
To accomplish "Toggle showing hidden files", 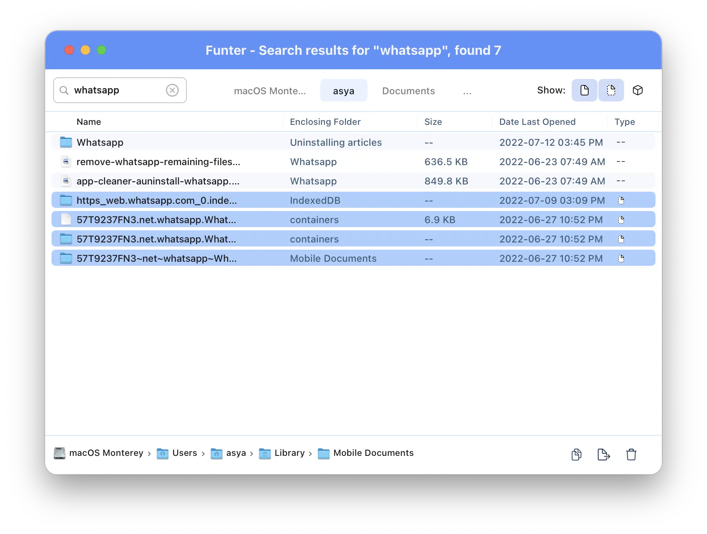I will click(x=611, y=90).
